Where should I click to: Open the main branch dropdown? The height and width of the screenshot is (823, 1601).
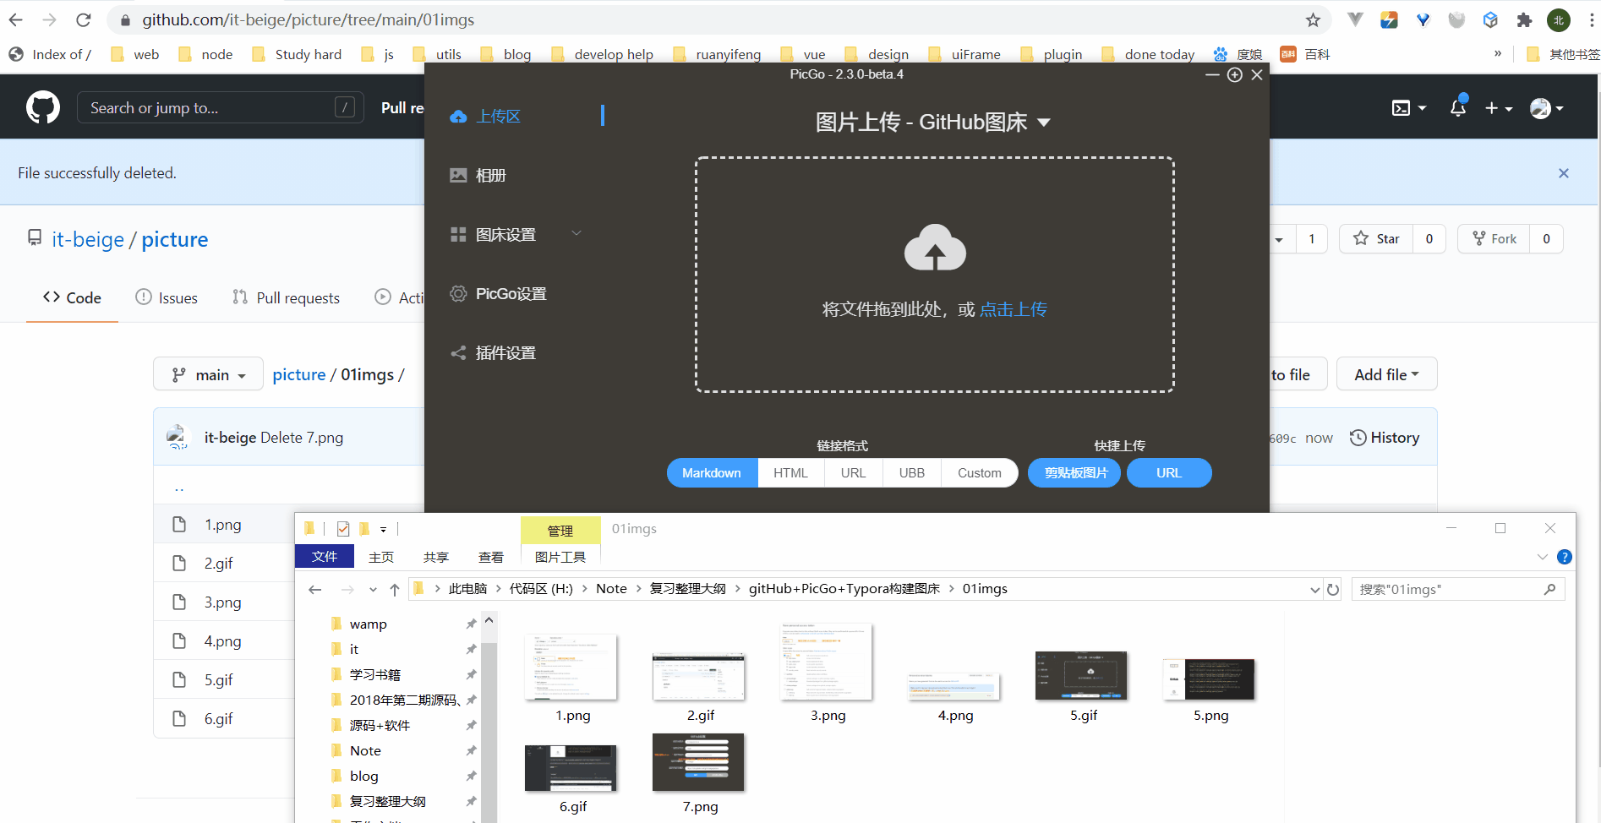(209, 374)
